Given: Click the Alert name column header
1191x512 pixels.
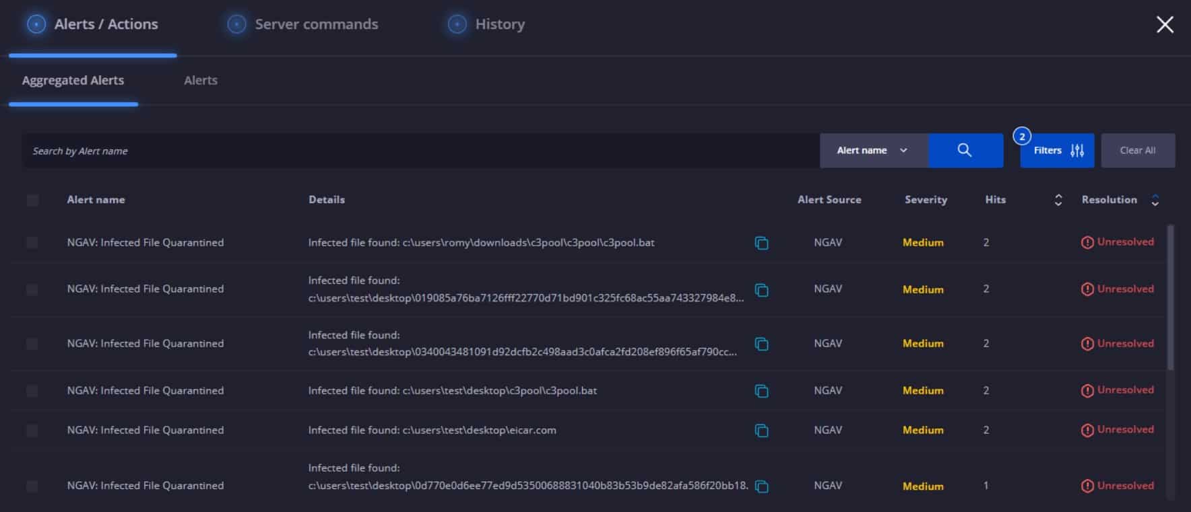Looking at the screenshot, I should point(96,200).
